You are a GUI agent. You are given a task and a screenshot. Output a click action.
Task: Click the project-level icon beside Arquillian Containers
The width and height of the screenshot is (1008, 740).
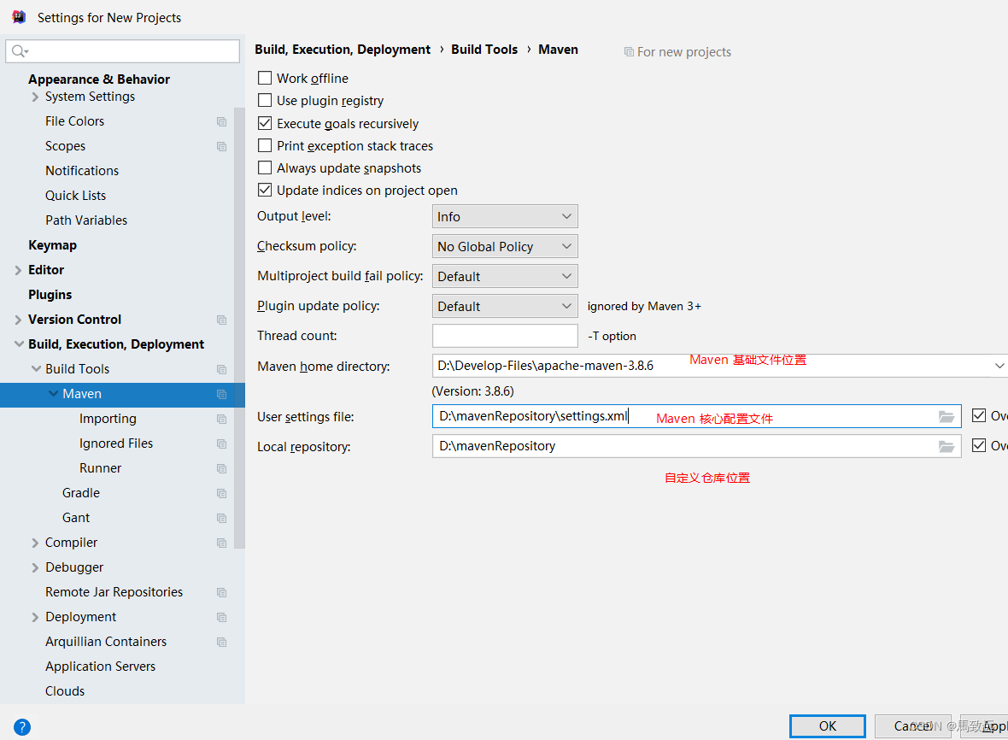[x=222, y=643]
